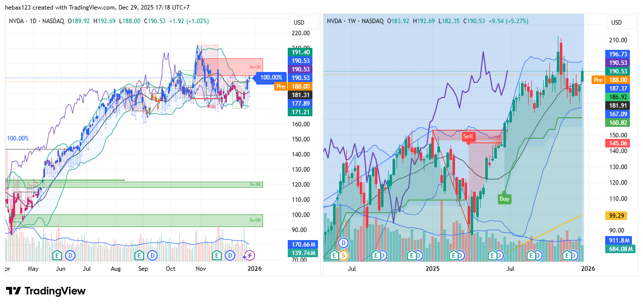Click the dividend D icon near Jun on daily chart

(x=70, y=256)
